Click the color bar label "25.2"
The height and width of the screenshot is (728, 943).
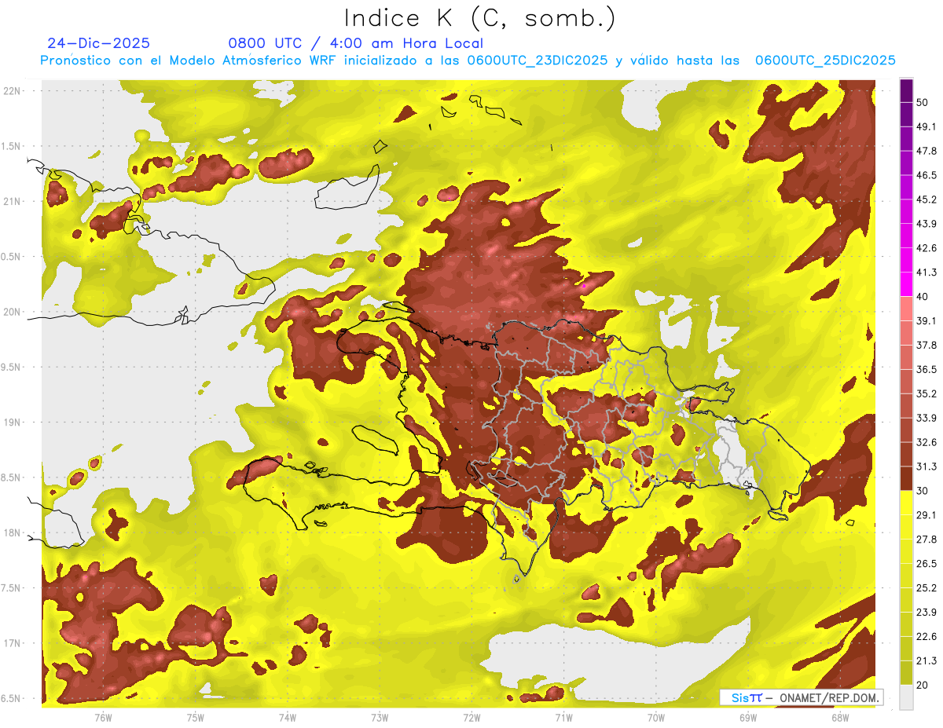pos(926,588)
